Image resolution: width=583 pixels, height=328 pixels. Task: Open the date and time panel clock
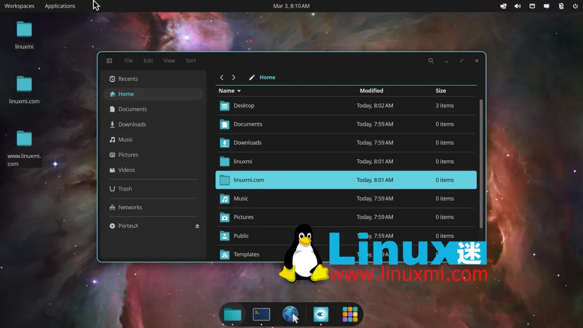point(291,6)
